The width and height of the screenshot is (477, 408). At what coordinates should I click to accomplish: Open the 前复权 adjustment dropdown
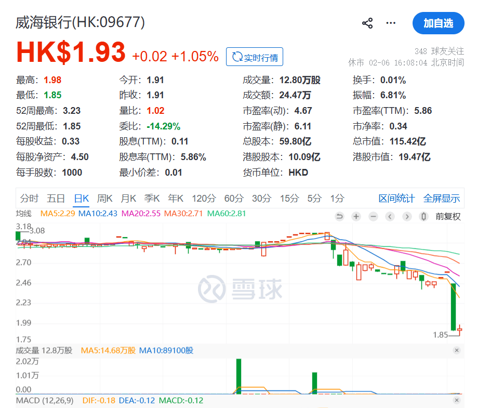[448, 217]
